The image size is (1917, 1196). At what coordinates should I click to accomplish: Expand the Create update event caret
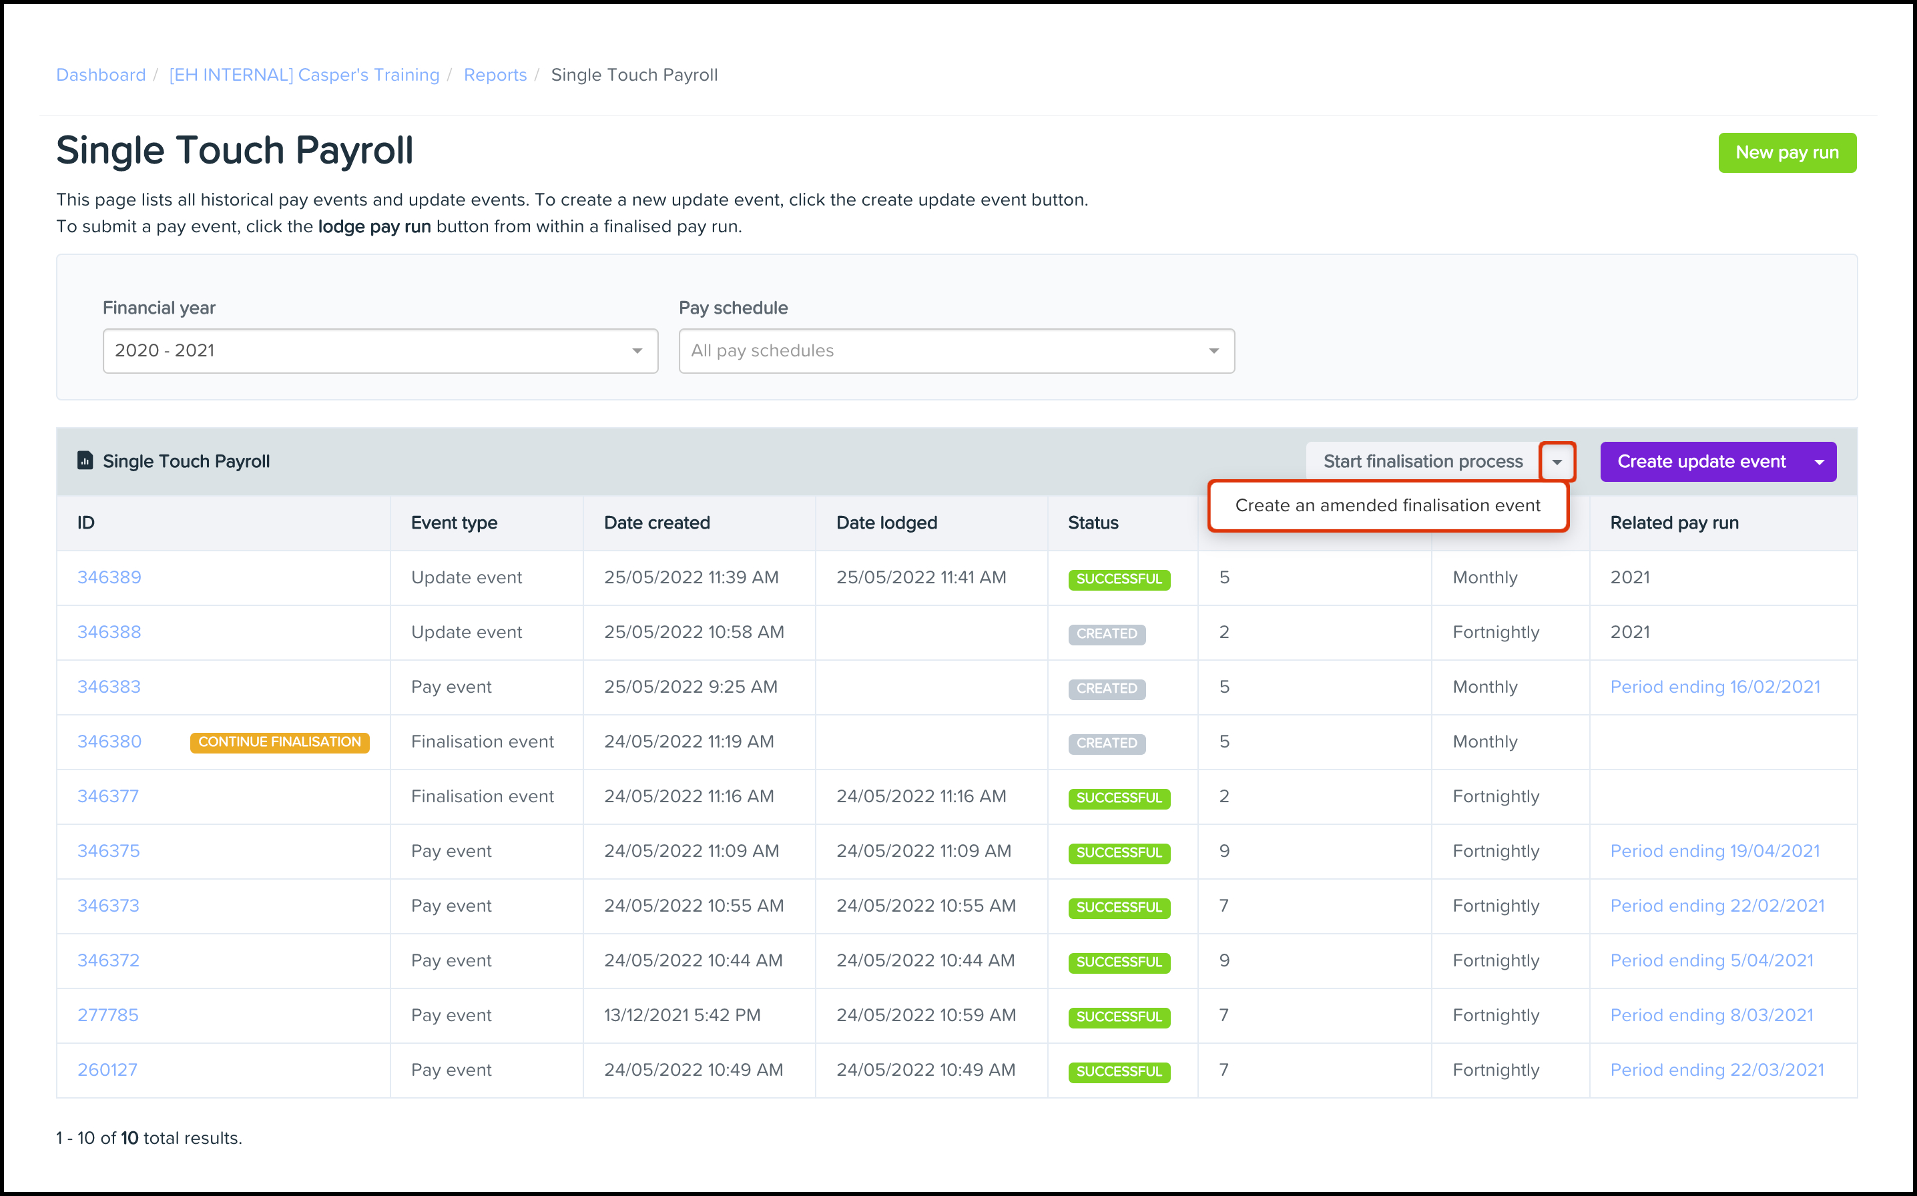pos(1819,462)
